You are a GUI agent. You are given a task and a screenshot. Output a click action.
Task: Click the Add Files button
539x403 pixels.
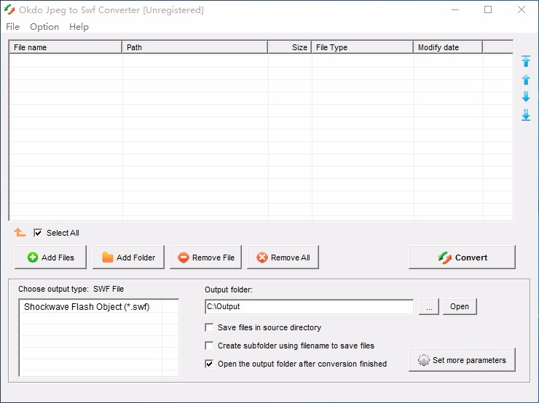[50, 257]
